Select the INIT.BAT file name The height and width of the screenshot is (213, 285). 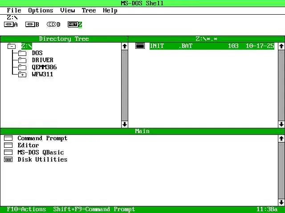tap(171, 46)
